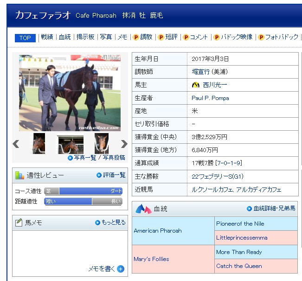Screen dimensions: 302x281
Task: Select the TOP tab
Action: pyautogui.click(x=25, y=38)
